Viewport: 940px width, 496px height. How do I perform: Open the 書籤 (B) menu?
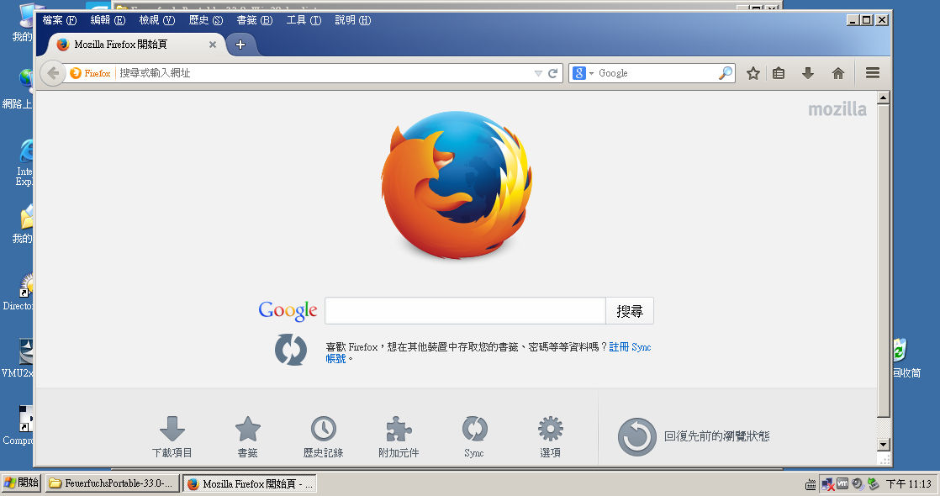(x=255, y=20)
